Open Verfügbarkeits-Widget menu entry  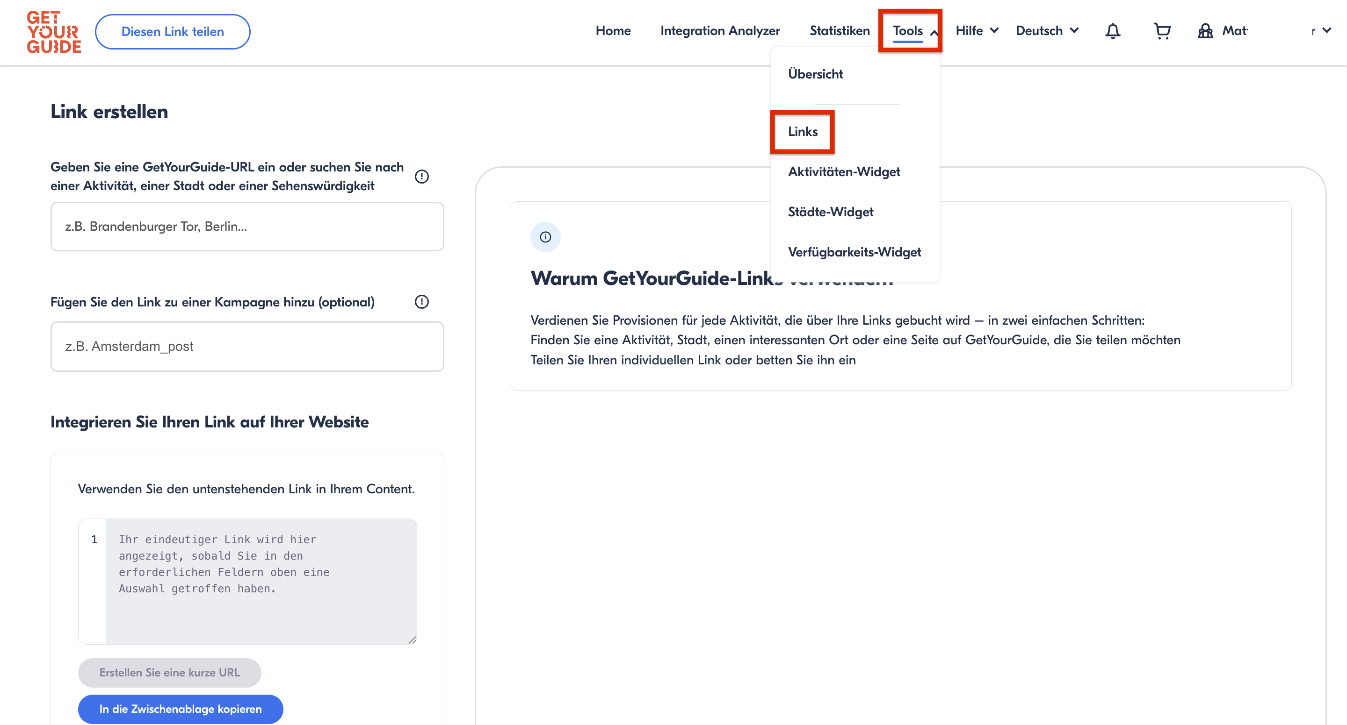(854, 252)
